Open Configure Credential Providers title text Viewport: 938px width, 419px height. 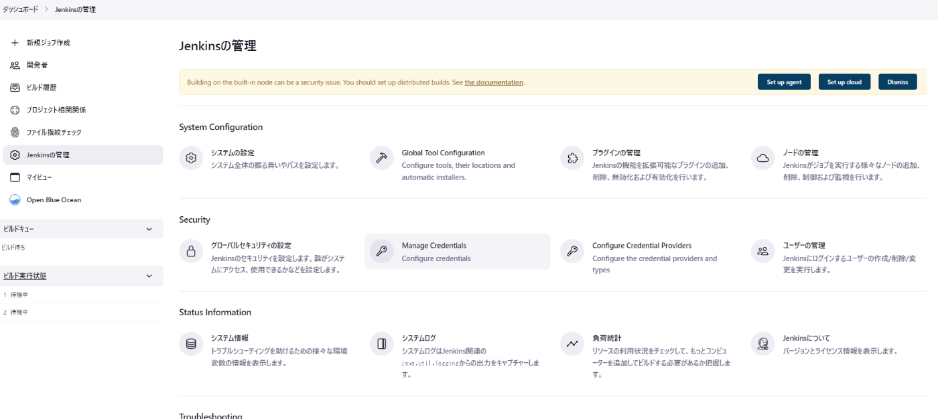(x=642, y=246)
